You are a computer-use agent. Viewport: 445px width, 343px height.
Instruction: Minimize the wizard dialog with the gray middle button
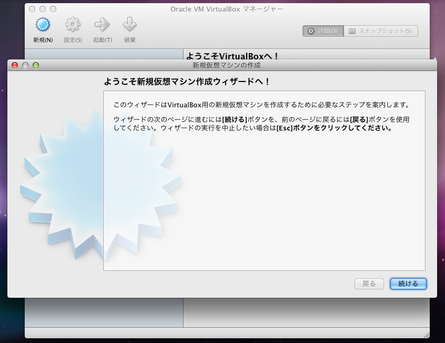point(25,65)
